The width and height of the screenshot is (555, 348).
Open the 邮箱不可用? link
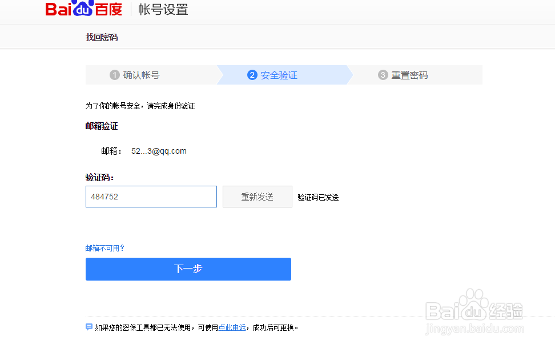pos(104,248)
